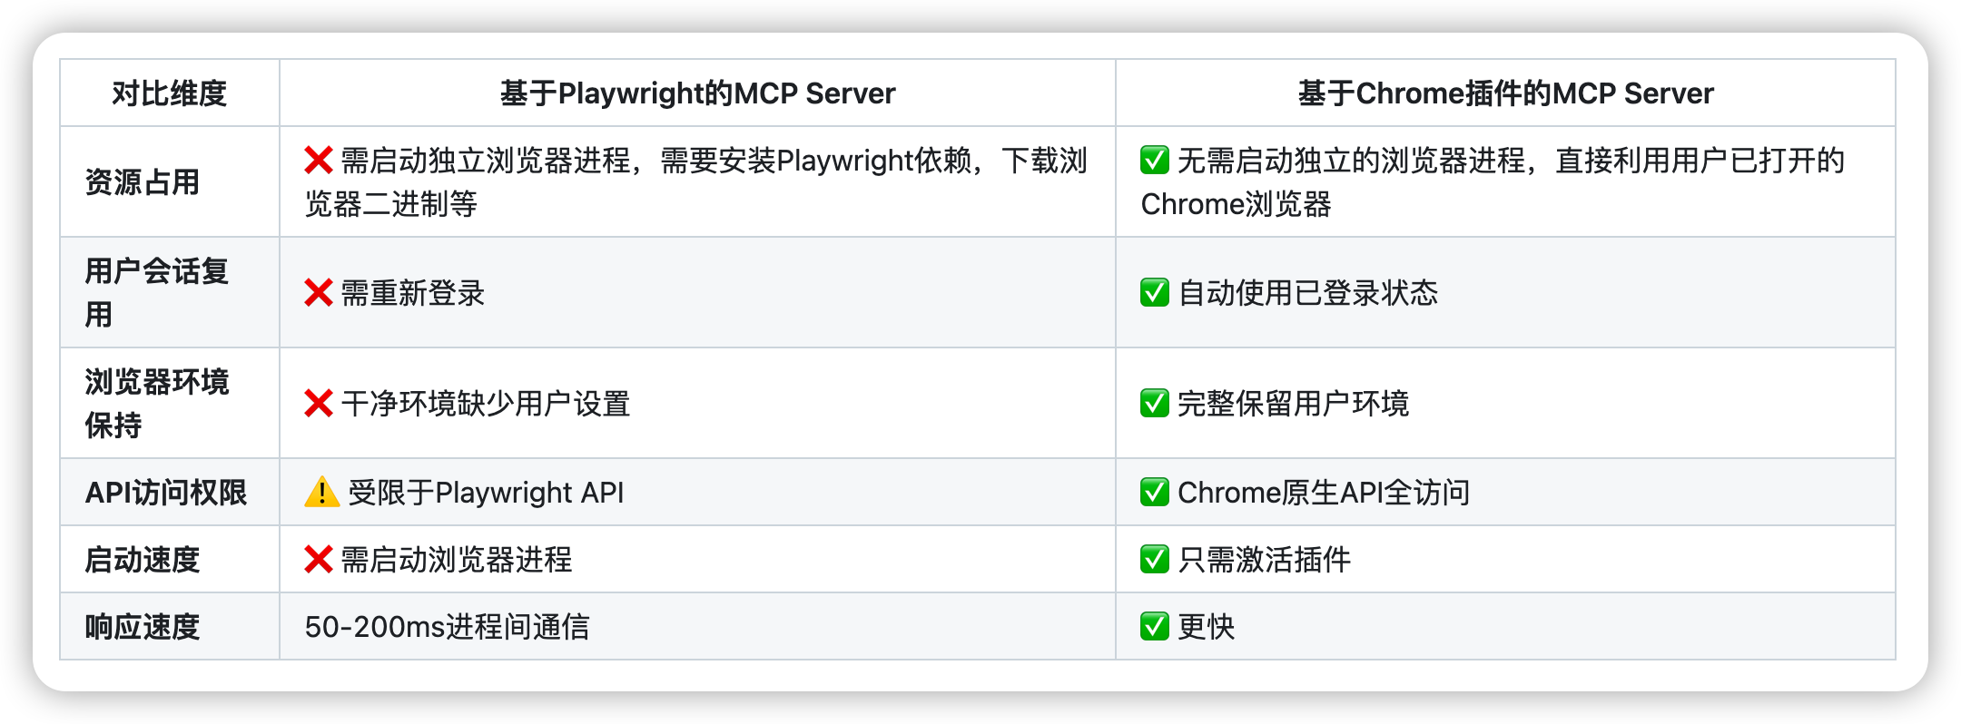Click green checkmark beside 更快
The height and width of the screenshot is (724, 1961).
pyautogui.click(x=1154, y=627)
